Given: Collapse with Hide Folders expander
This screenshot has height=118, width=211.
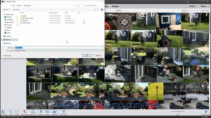Looking at the screenshot, I should (x=7, y=56).
